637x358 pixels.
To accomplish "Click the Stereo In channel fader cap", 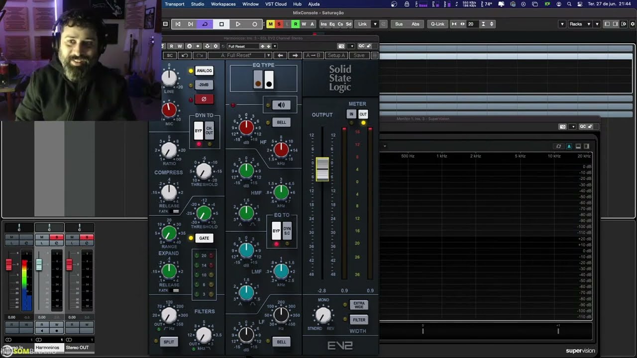I will tap(8, 265).
